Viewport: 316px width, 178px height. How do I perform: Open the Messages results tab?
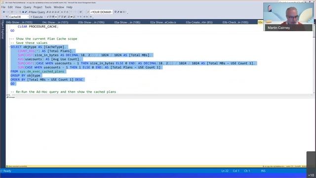coord(11,97)
